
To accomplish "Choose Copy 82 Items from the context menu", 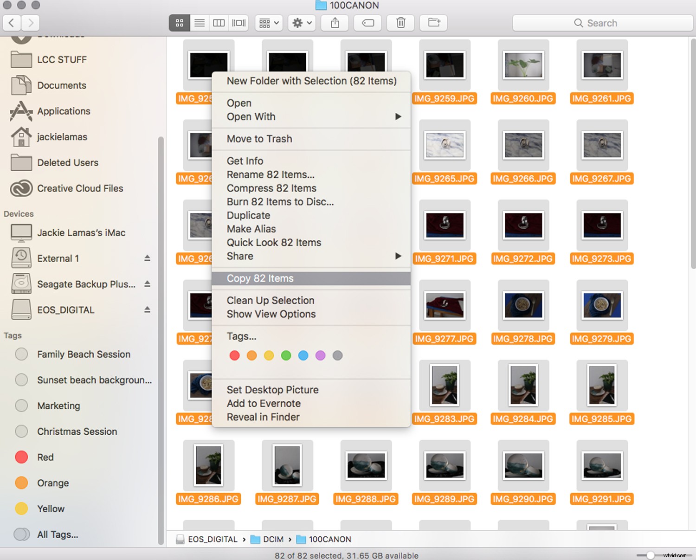I will tap(260, 278).
